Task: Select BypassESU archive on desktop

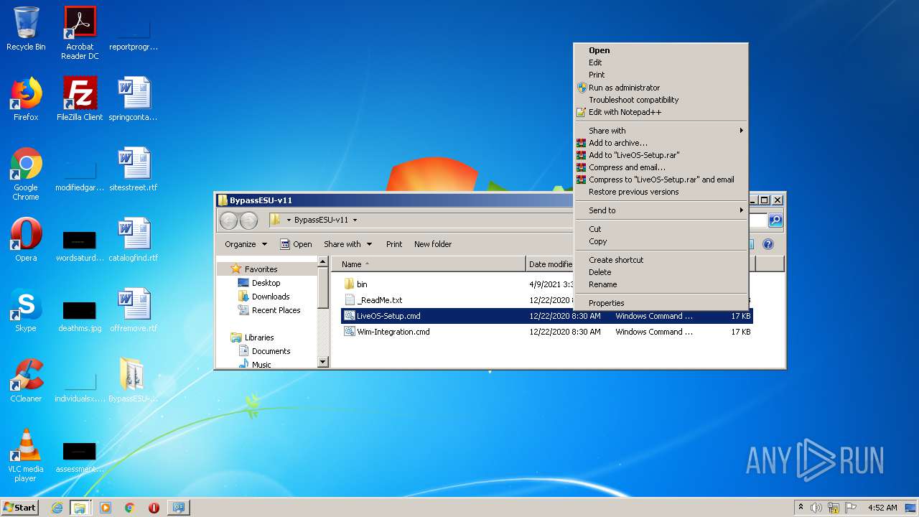Action: point(134,381)
